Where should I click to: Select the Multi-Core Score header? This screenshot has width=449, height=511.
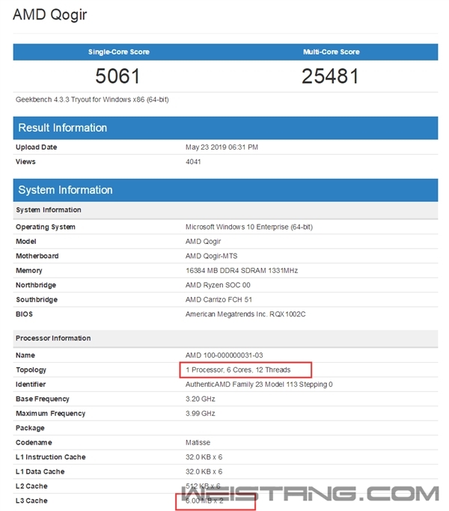coord(330,52)
